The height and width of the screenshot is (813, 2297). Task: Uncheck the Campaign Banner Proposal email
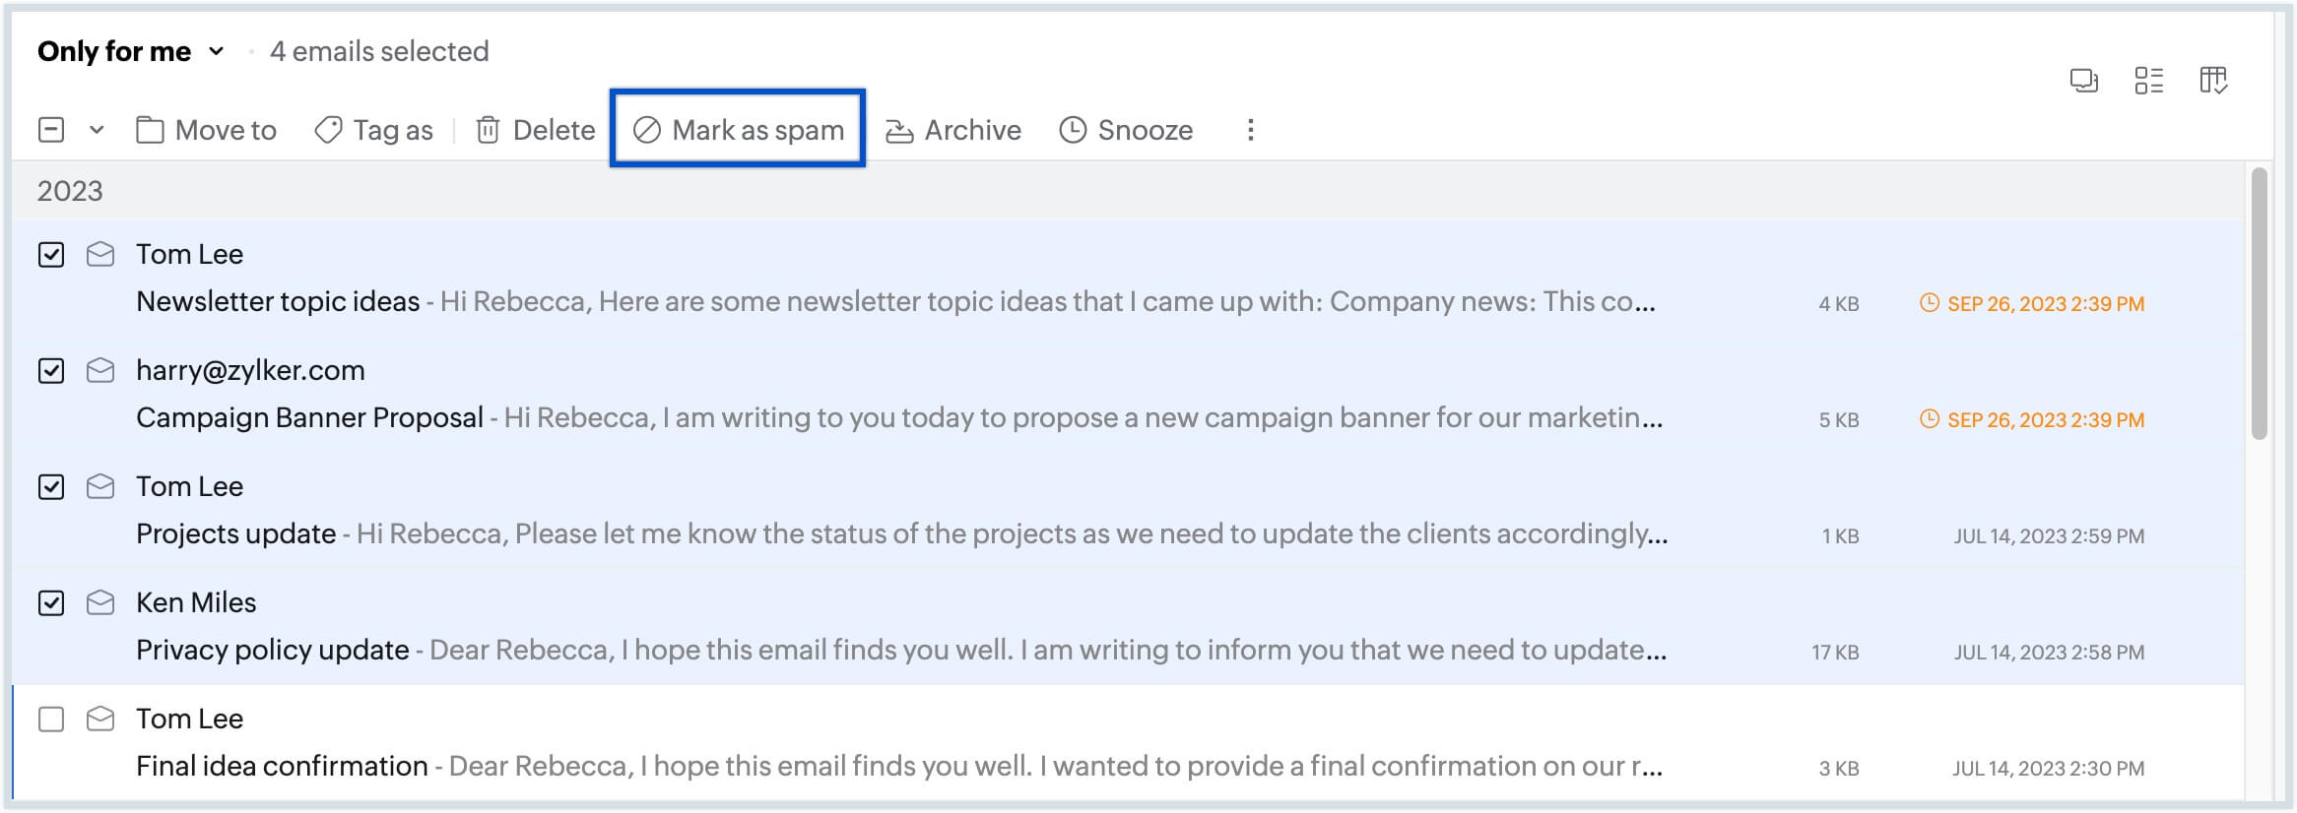pyautogui.click(x=51, y=371)
